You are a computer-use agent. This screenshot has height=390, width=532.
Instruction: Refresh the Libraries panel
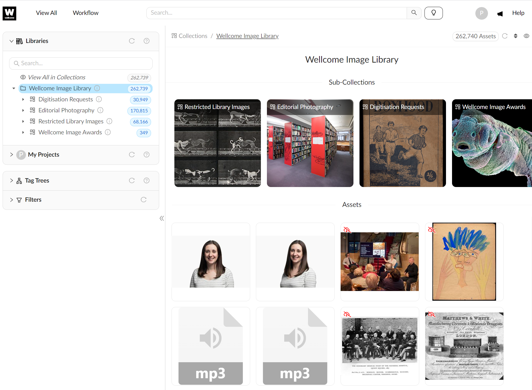click(x=132, y=41)
